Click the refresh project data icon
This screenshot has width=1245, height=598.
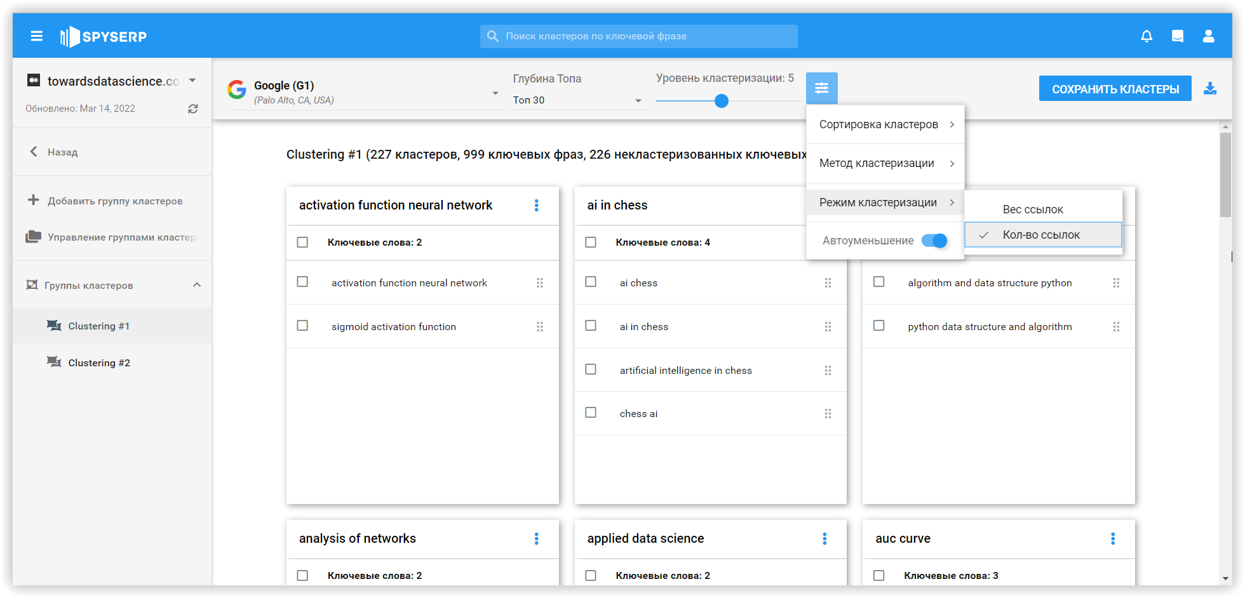(x=193, y=109)
